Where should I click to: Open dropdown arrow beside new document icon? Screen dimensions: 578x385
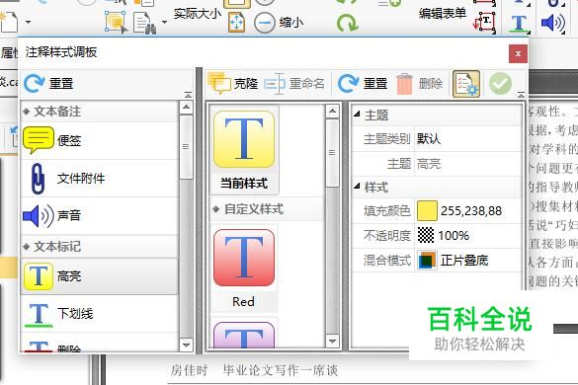28,22
